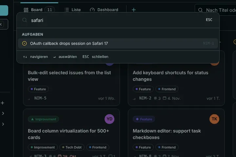
Task: Click purple Feature type badge on Markdown card
Action: tap(144, 119)
